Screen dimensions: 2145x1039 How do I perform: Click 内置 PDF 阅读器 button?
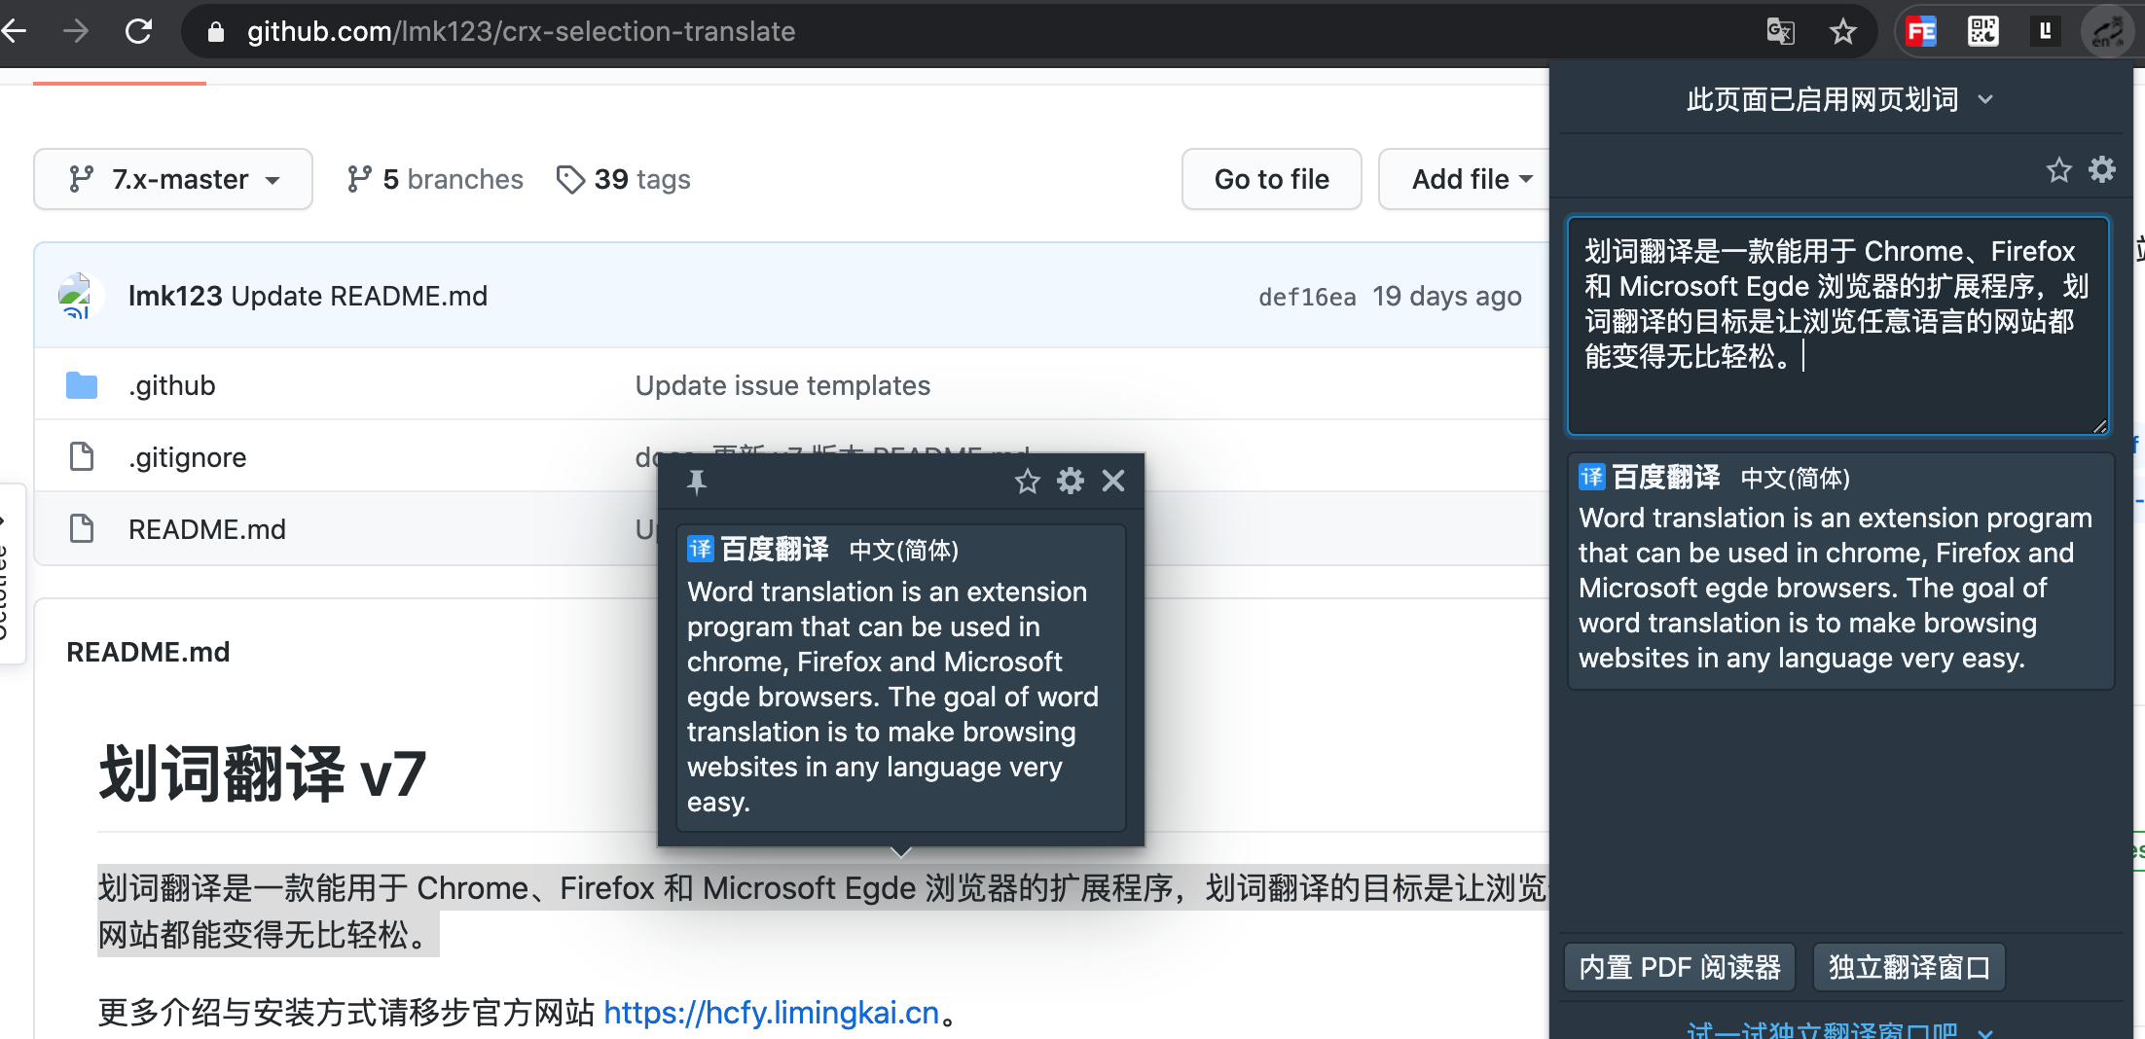click(1680, 967)
